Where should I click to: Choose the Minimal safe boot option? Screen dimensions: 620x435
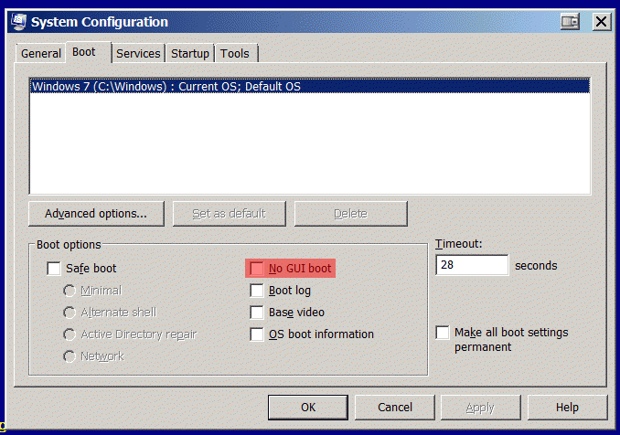click(69, 291)
